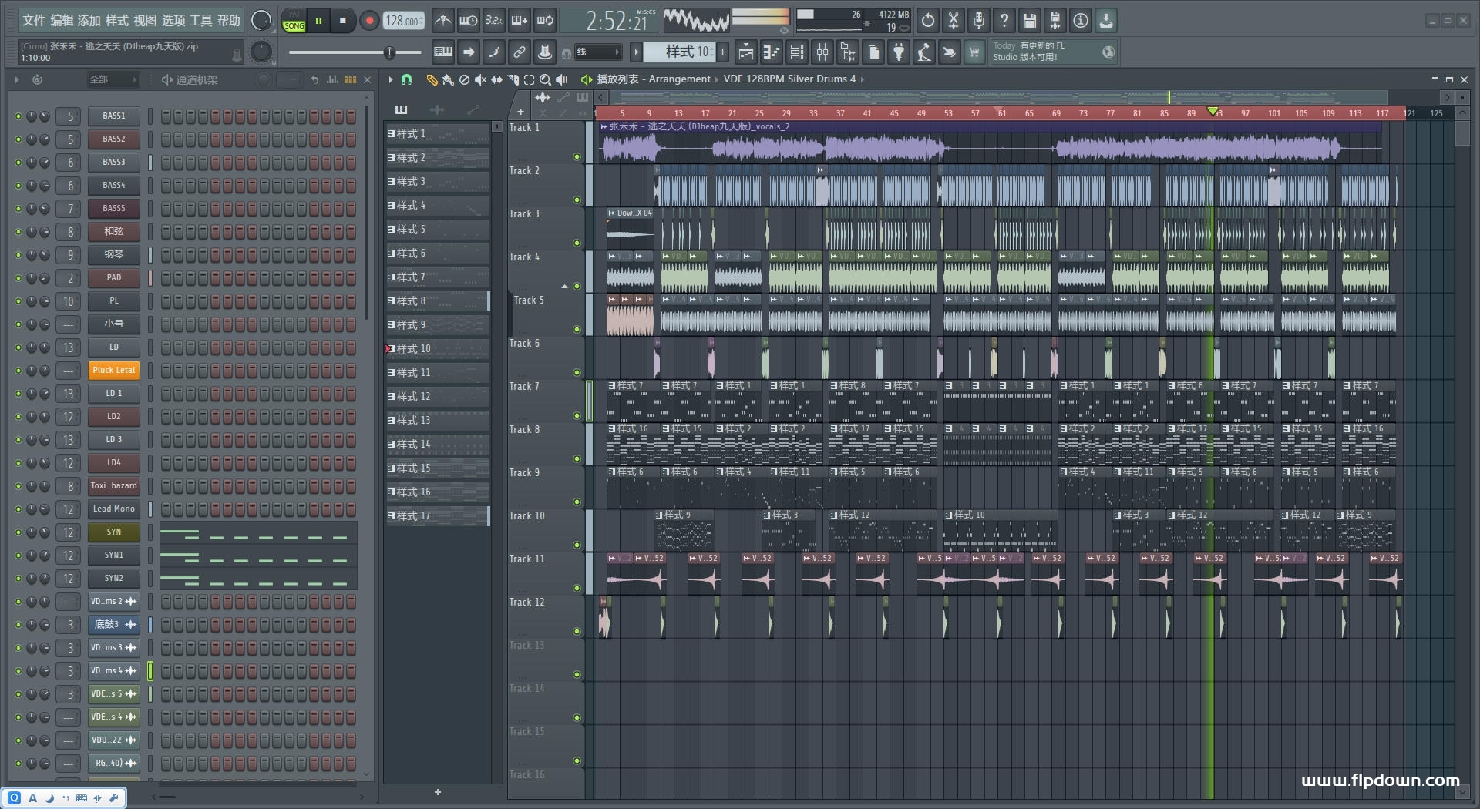Viewport: 1480px width, 809px height.
Task: Open the 文件 menu
Action: [33, 21]
